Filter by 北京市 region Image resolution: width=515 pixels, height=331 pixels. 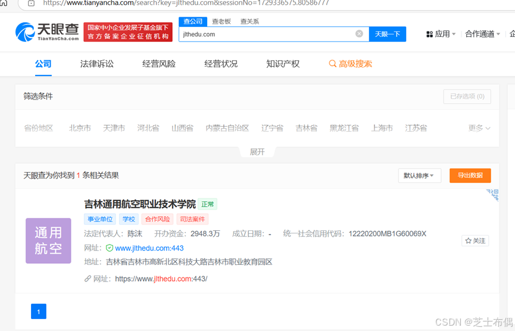(80, 128)
